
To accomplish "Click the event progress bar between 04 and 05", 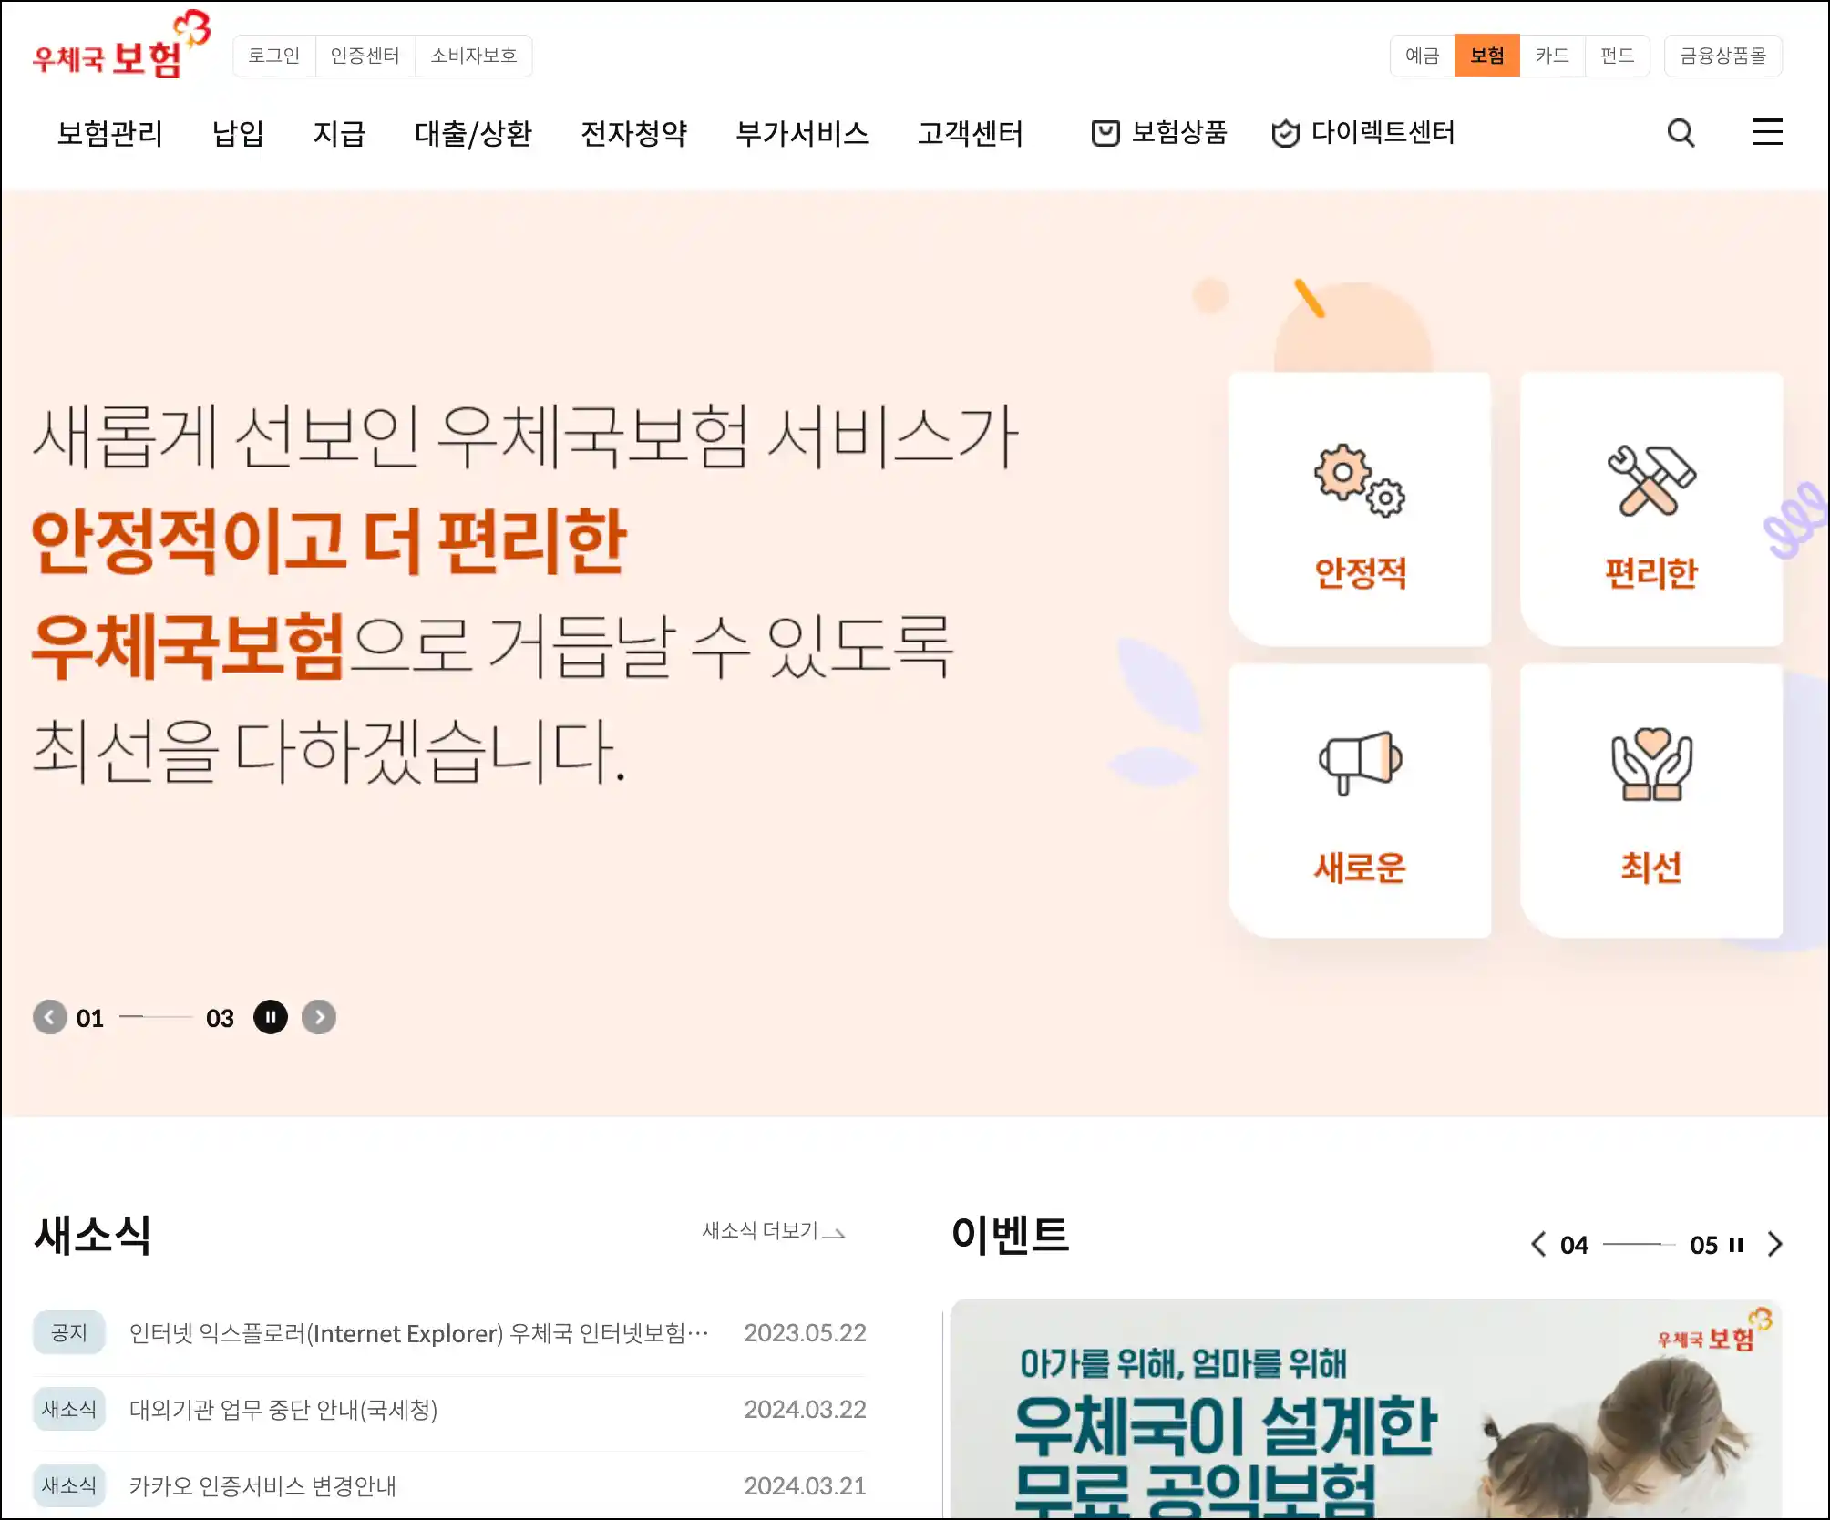I will click(1640, 1244).
